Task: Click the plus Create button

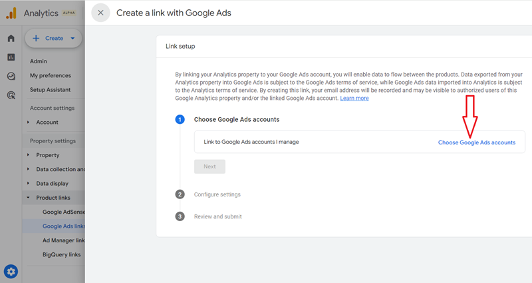Action: [53, 38]
